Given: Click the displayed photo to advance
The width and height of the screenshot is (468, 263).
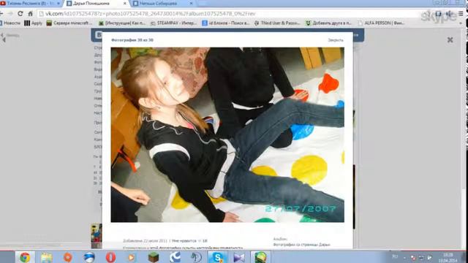Looking at the screenshot, I should pos(227,134).
